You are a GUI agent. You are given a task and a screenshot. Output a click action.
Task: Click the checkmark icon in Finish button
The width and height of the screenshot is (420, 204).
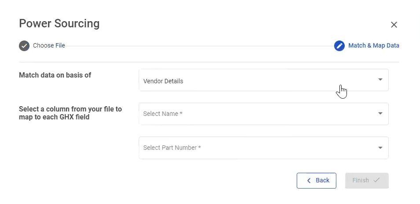click(376, 180)
